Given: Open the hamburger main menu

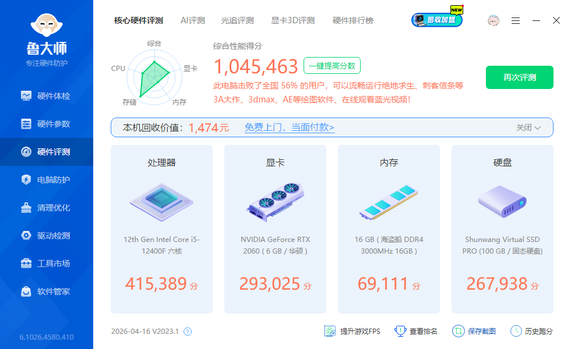Looking at the screenshot, I should (x=515, y=21).
